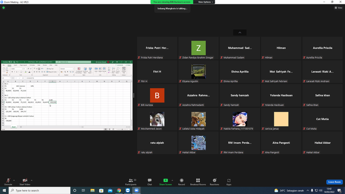This screenshot has height=194, width=345.
Task: Select Lailatul Azka Hidayah's tile
Action: coord(198,119)
